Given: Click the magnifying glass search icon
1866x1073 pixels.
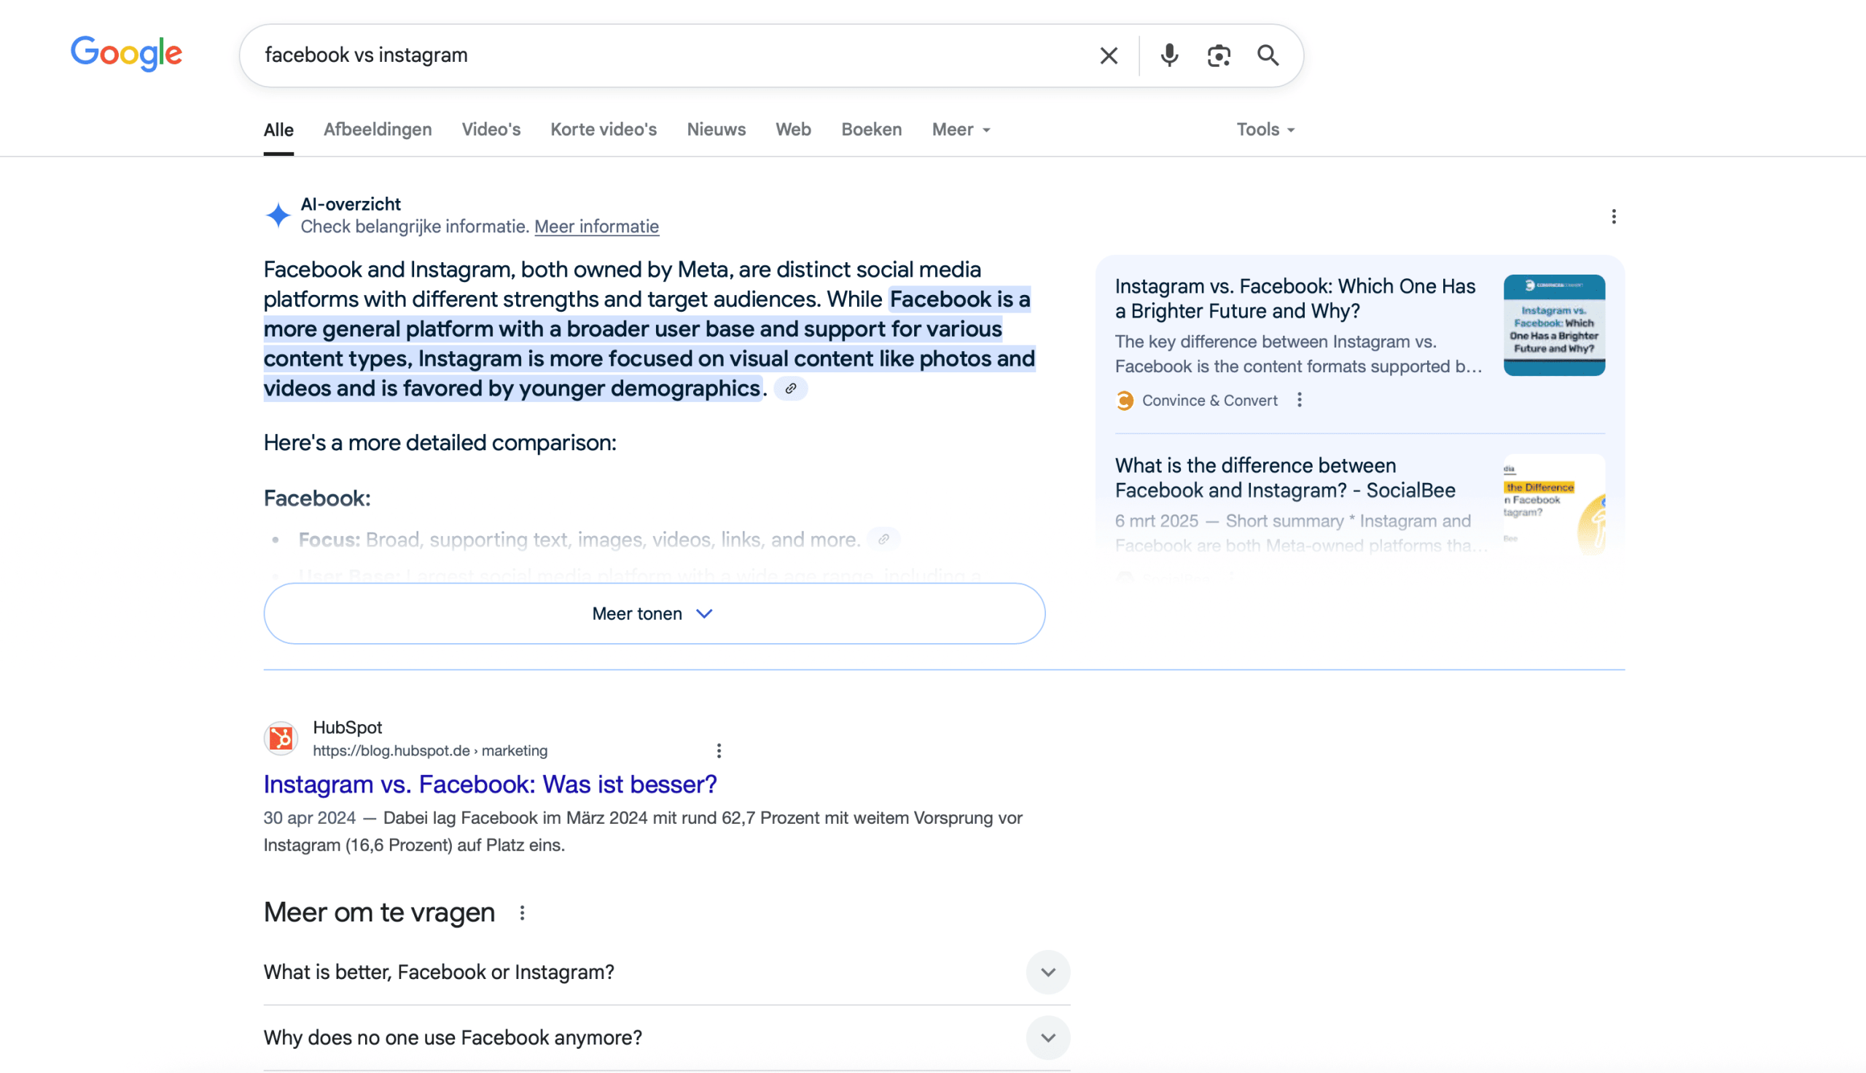Looking at the screenshot, I should coord(1268,55).
